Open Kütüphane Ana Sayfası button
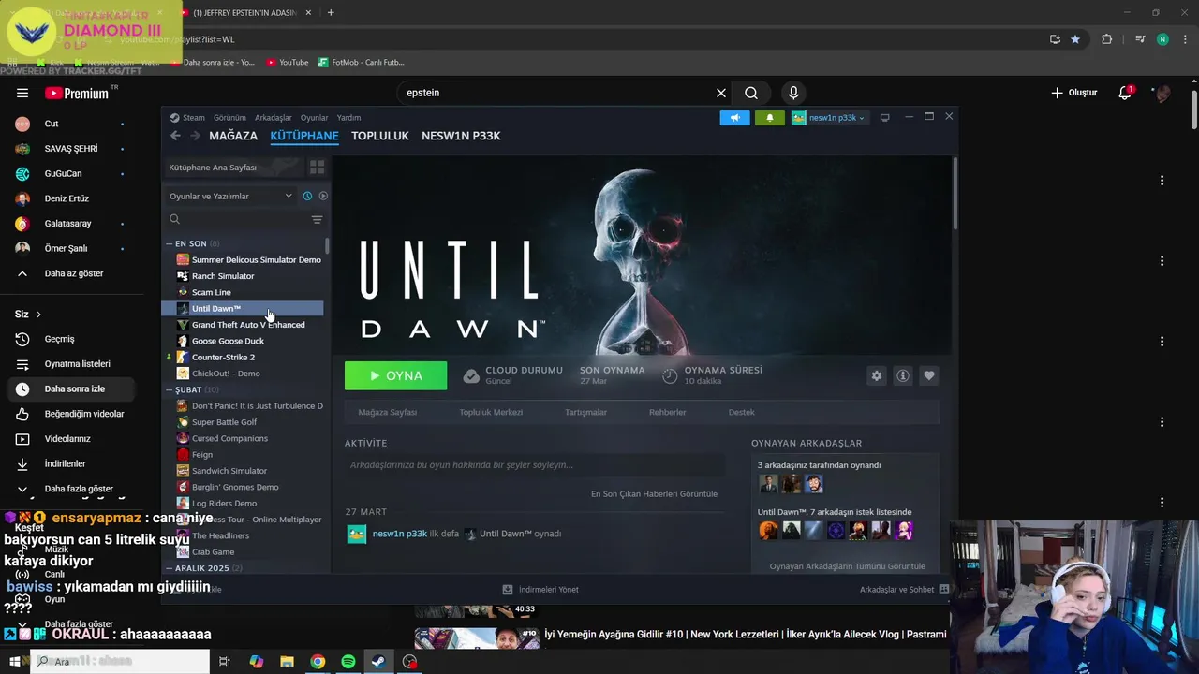 [234, 167]
